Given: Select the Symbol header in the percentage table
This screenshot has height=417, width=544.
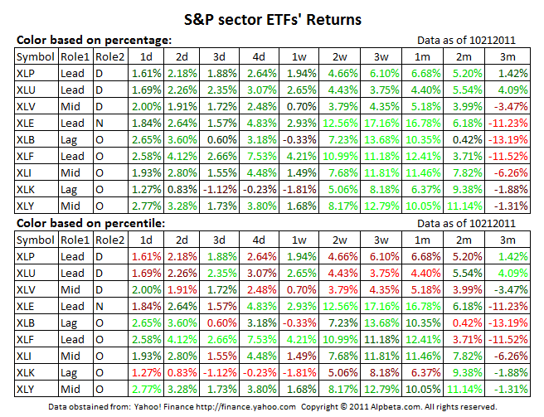Looking at the screenshot, I should tap(35, 56).
